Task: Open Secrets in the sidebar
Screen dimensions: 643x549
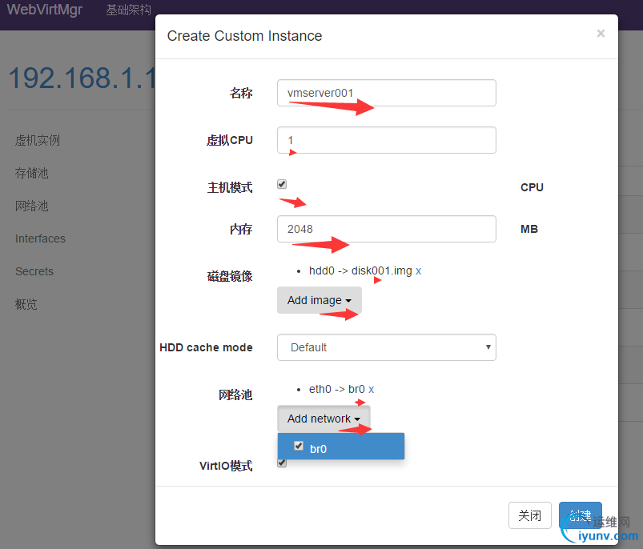Action: (x=34, y=271)
